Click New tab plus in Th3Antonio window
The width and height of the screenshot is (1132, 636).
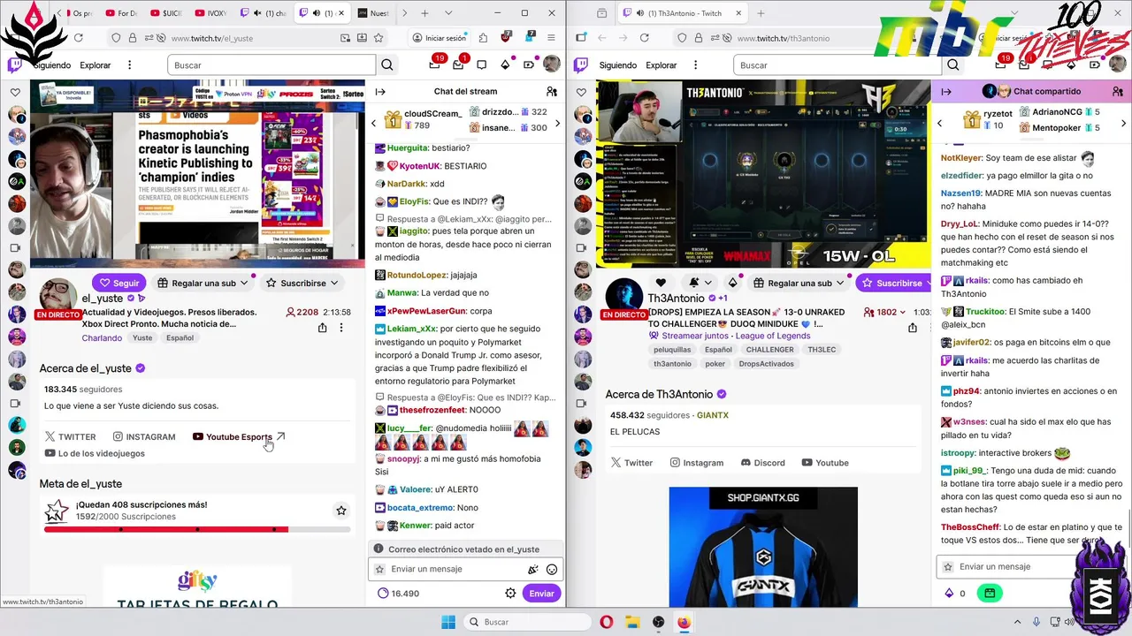click(761, 13)
